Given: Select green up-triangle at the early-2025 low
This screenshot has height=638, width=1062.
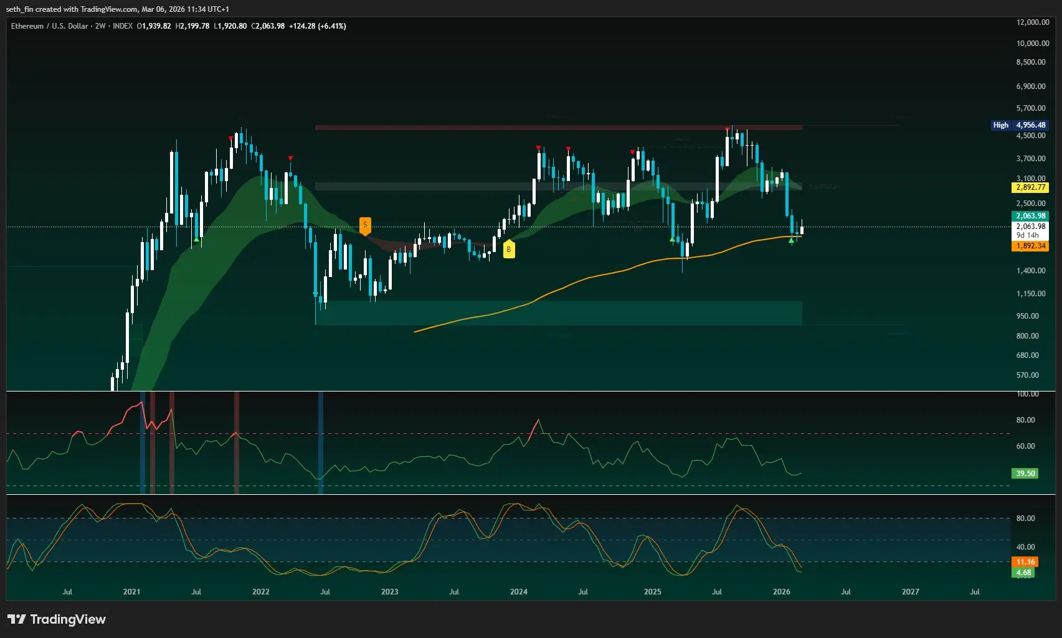Looking at the screenshot, I should (672, 239).
